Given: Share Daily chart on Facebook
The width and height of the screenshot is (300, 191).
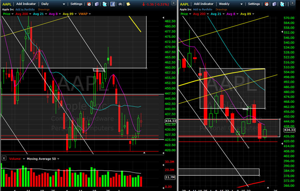Looking at the screenshot, I should [113, 4].
